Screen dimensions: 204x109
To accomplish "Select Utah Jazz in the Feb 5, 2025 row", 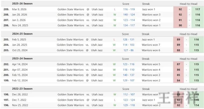I will coord(97,40).
